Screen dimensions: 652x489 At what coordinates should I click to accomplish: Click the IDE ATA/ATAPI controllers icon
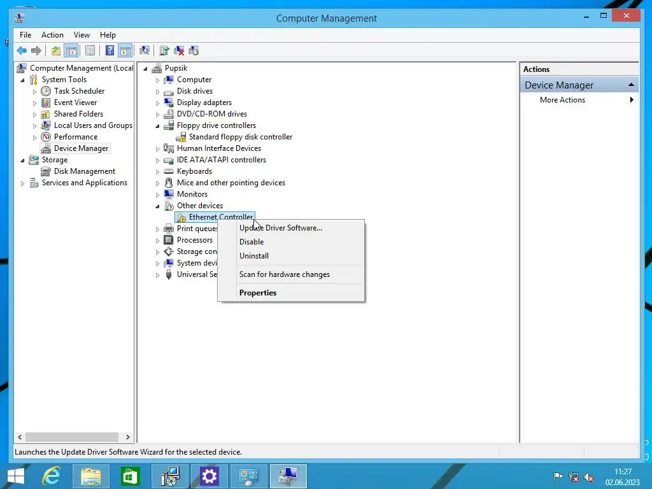[x=168, y=160]
